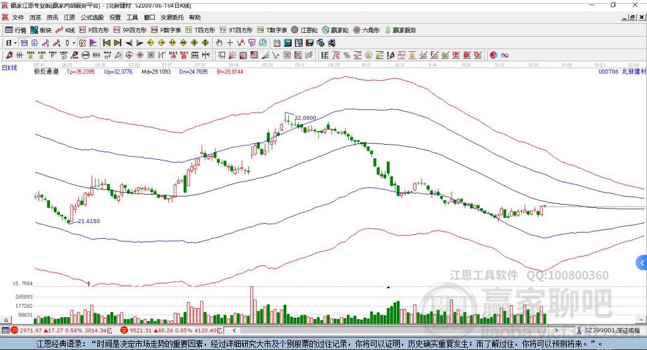
Task: Toggle the pressed blue chart-view button
Action: [25, 43]
